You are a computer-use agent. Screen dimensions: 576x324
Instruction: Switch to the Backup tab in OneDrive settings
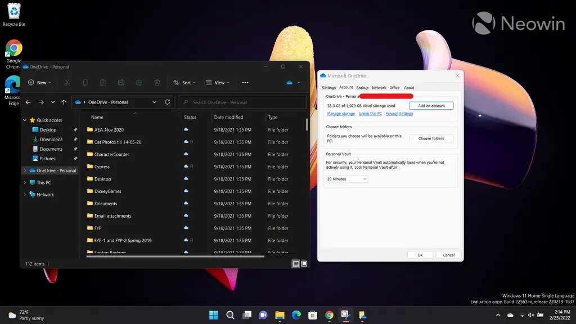click(362, 88)
